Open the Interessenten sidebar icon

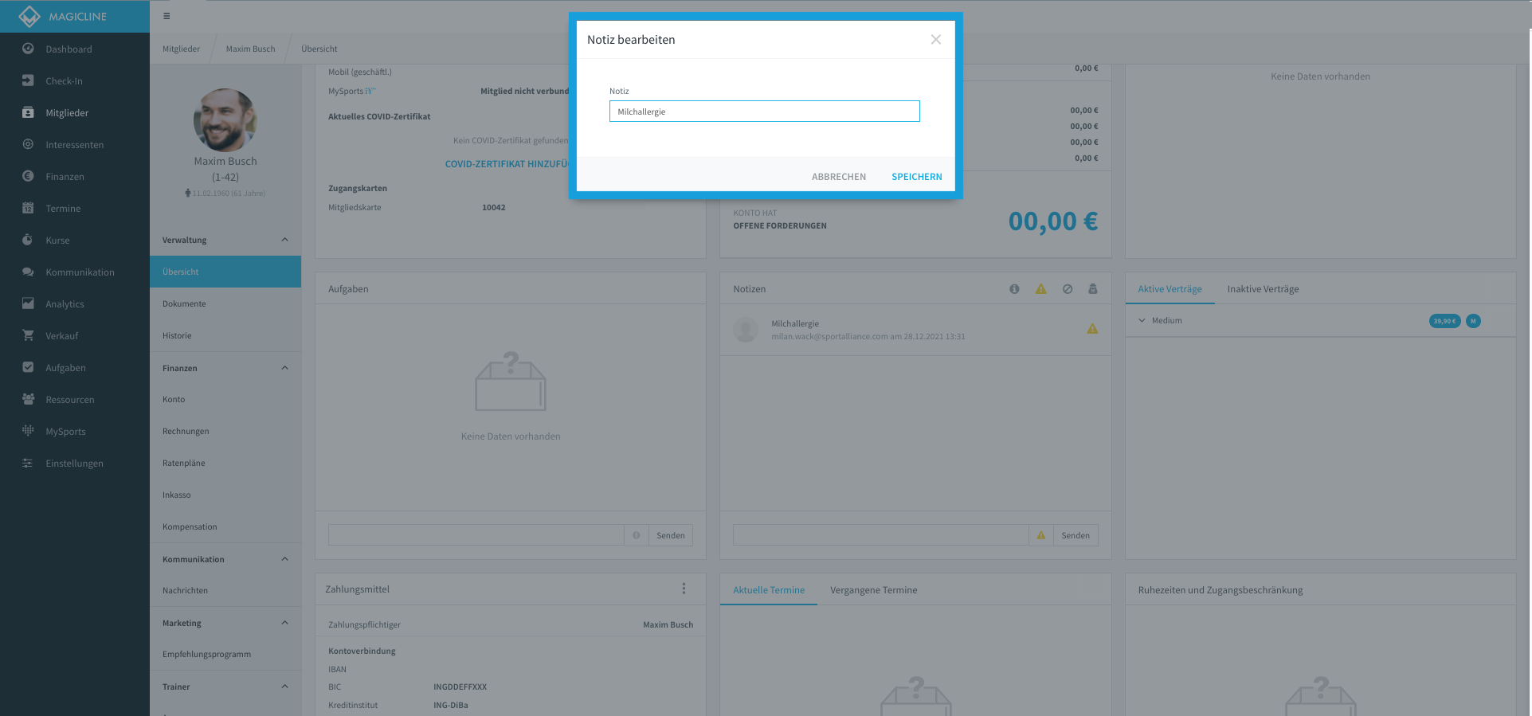[28, 144]
